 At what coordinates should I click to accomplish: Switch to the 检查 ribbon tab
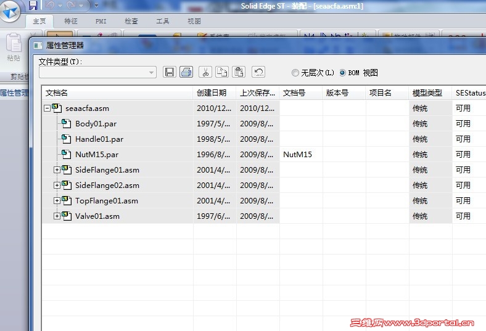coord(131,21)
